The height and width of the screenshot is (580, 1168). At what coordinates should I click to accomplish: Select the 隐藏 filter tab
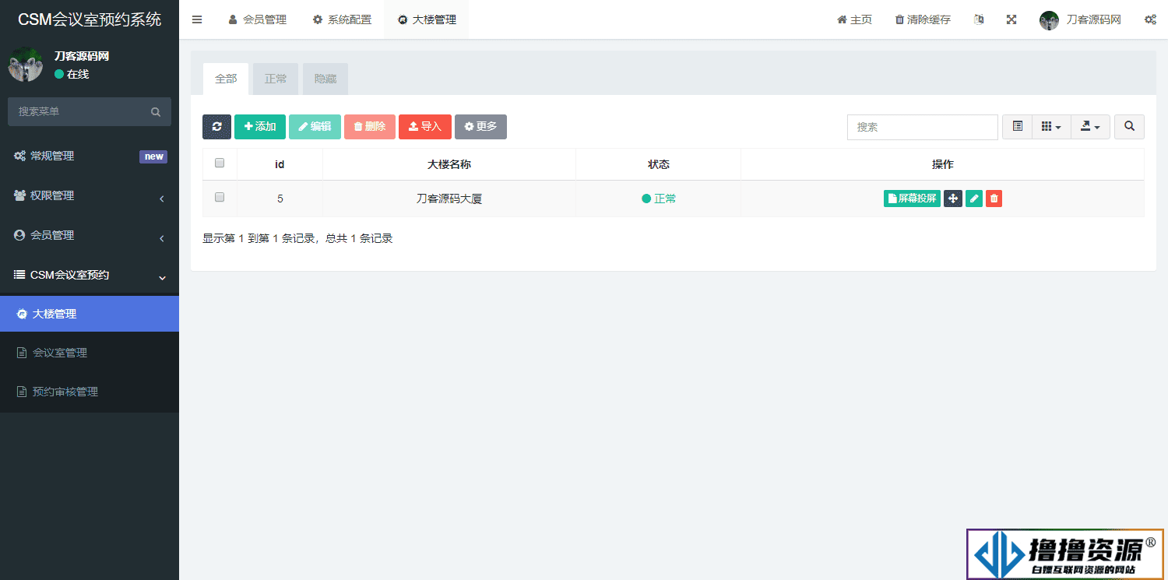point(325,79)
